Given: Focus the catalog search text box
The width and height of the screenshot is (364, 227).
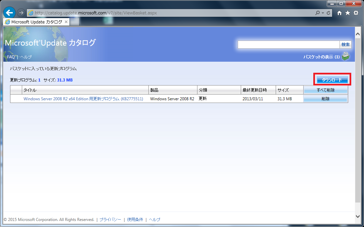Looking at the screenshot, I should [x=289, y=45].
